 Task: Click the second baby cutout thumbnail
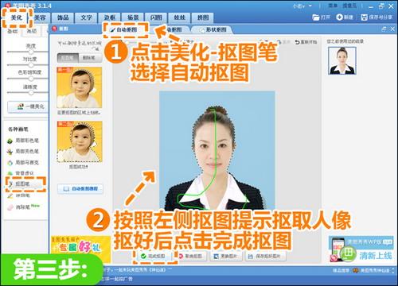80,141
